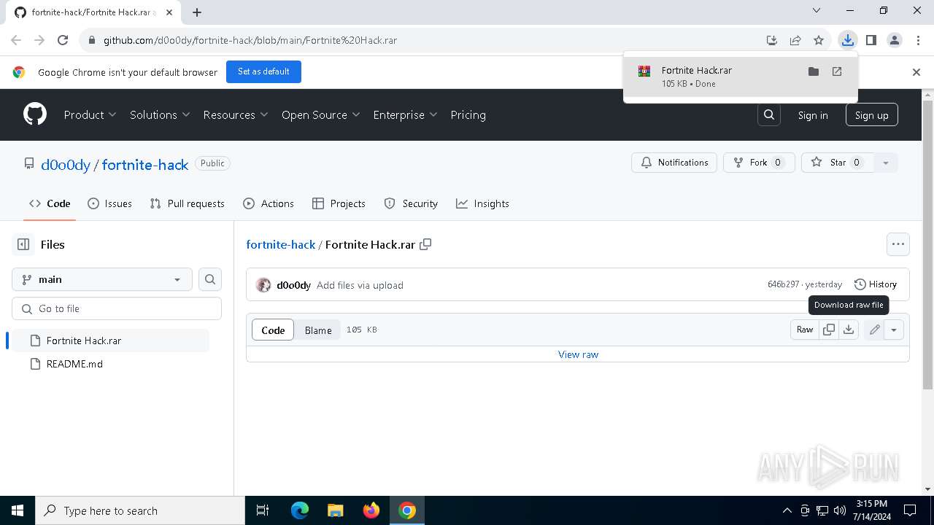This screenshot has height=525, width=934.
Task: Expand the Enterprise menu
Action: pos(405,114)
